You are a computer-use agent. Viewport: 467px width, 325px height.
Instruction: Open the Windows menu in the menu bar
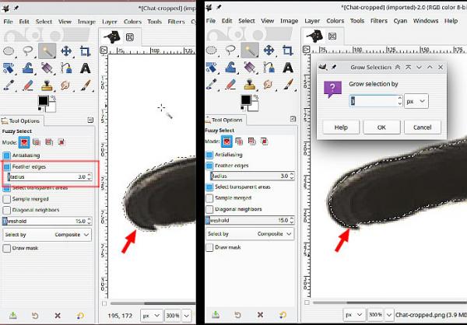coord(426,21)
